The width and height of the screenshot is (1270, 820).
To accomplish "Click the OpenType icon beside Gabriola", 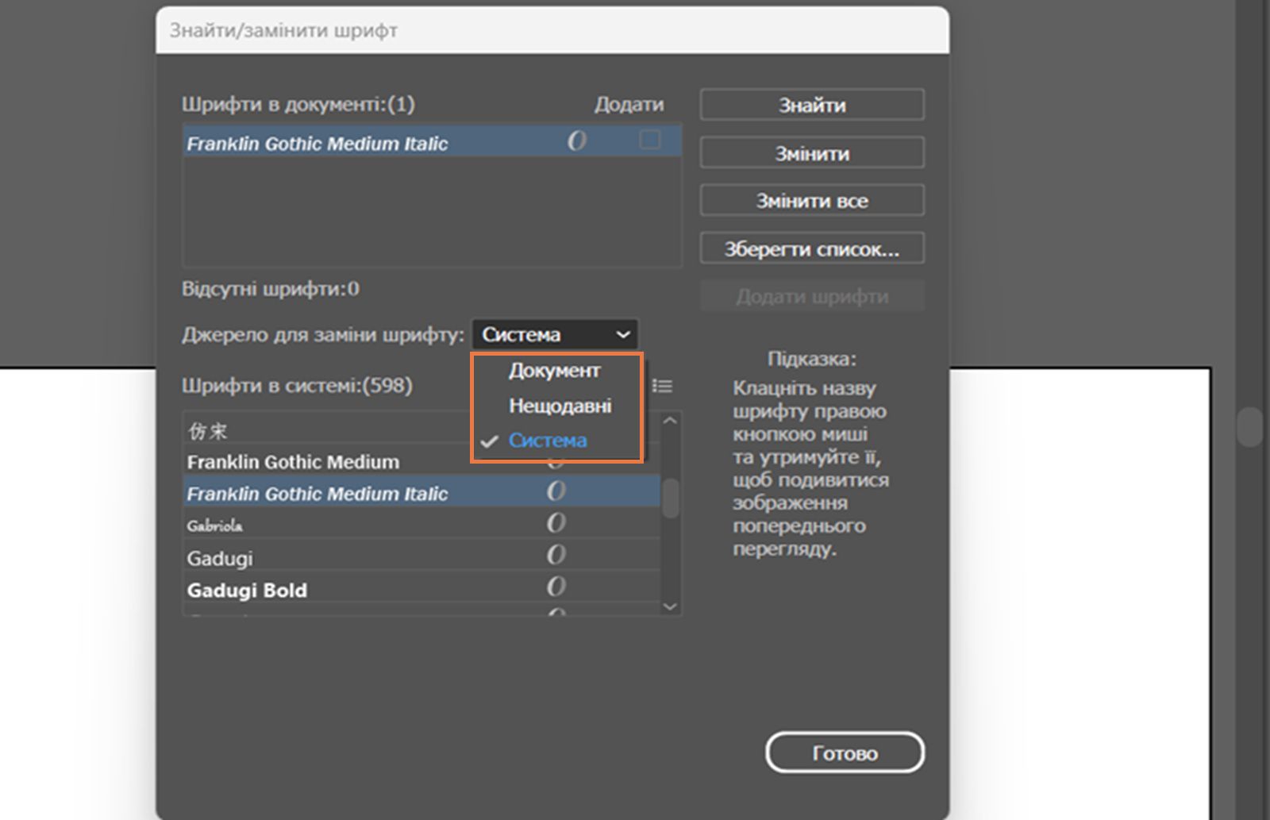I will tap(556, 522).
